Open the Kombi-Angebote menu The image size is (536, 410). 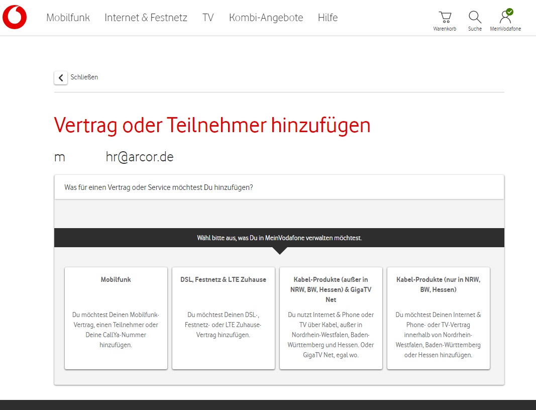coord(266,18)
